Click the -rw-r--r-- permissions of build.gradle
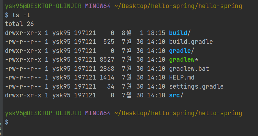Viewport: 258px width, 136px height. (23, 42)
